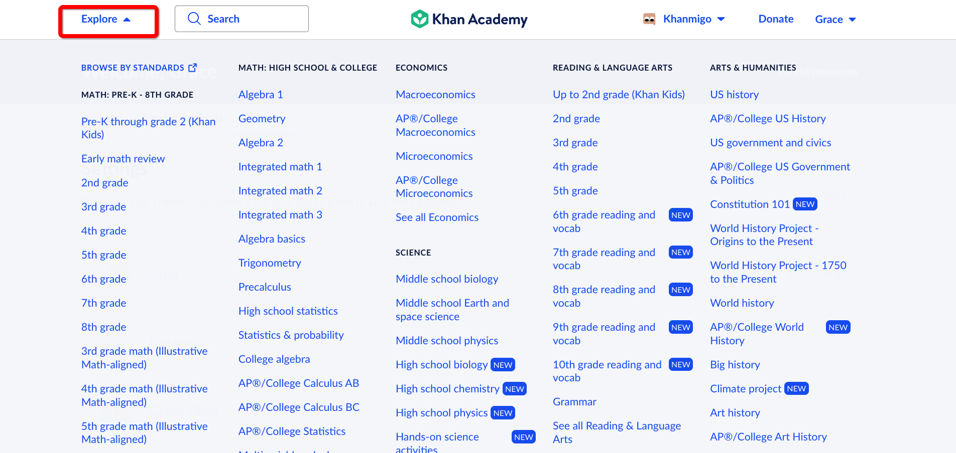Click the magnifying glass search icon

pos(194,19)
